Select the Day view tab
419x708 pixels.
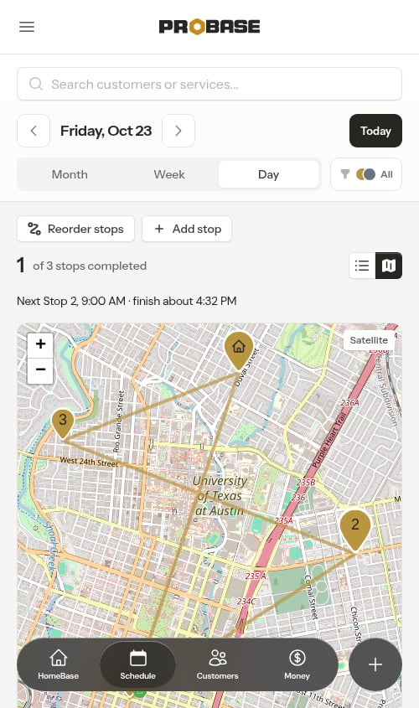(268, 174)
